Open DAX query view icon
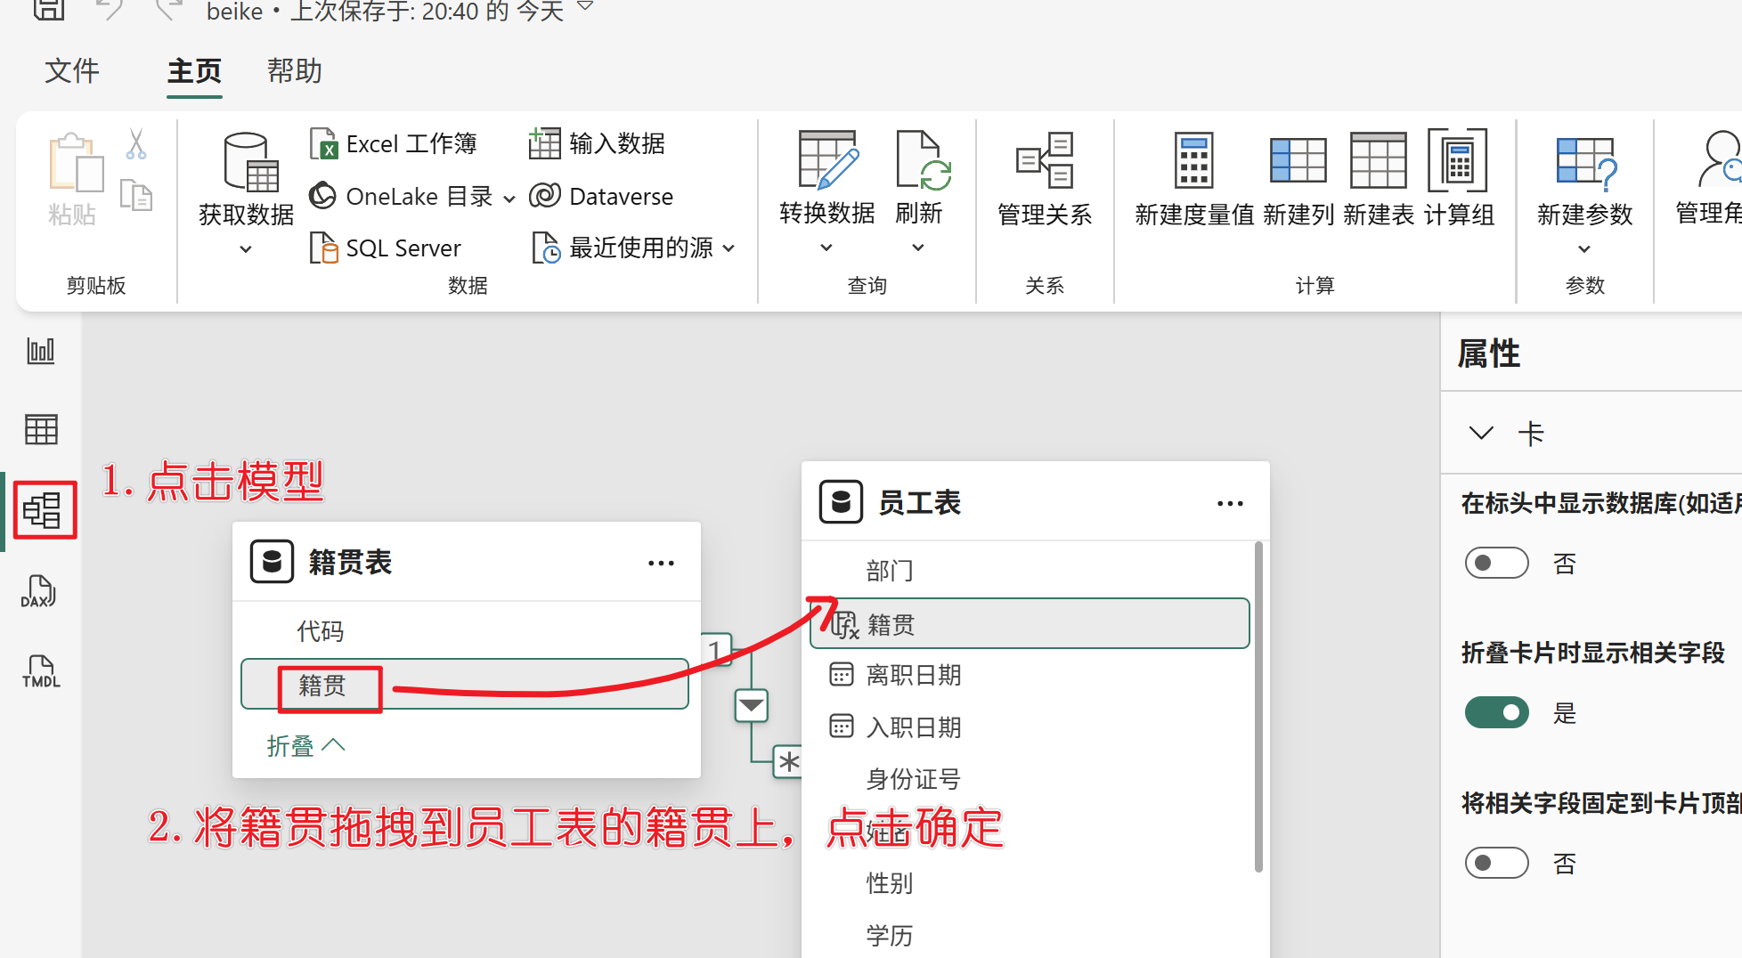 point(39,591)
